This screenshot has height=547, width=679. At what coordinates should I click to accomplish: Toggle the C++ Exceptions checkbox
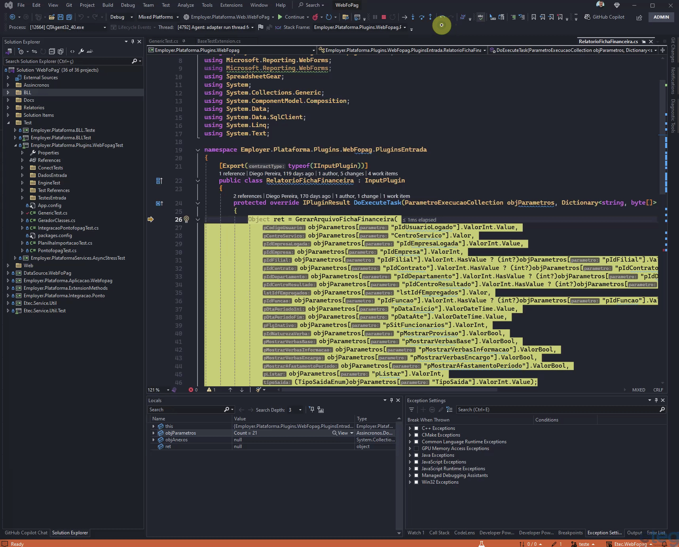tap(416, 428)
